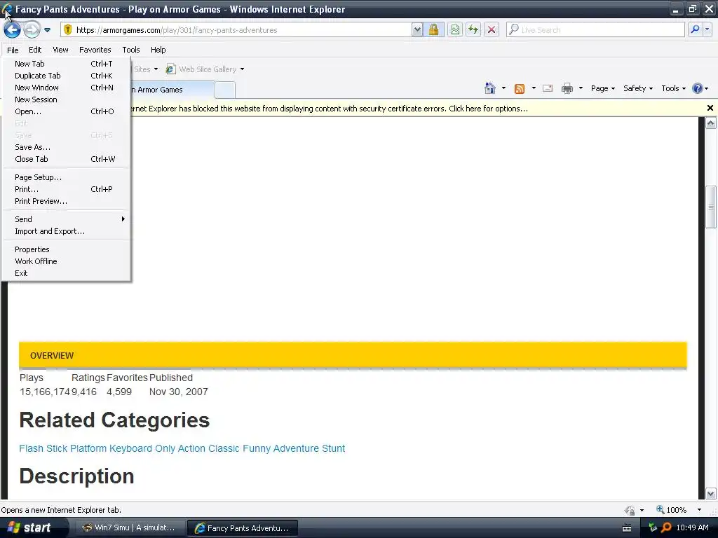Open Print Preview... from File menu
The image size is (718, 538).
click(66, 201)
